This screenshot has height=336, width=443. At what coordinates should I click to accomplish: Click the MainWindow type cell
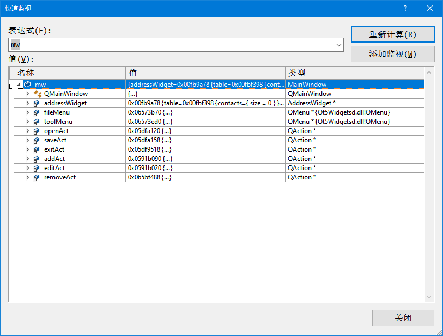point(355,85)
